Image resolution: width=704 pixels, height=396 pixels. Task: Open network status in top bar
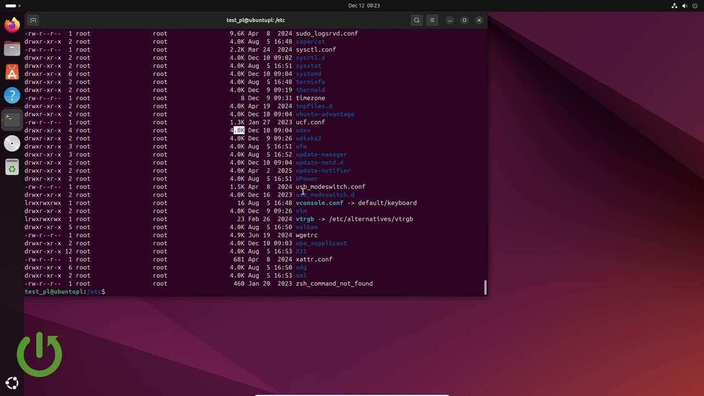[674, 5]
